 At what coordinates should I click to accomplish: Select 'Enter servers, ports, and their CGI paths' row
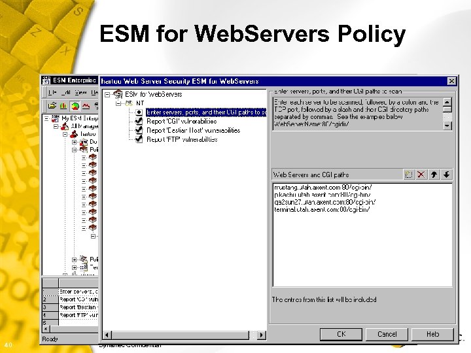tap(206, 112)
